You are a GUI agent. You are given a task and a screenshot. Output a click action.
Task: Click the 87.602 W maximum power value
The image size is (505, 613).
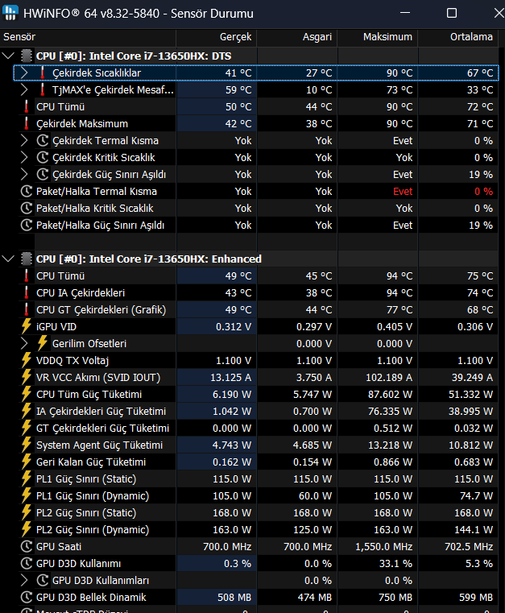tap(391, 394)
